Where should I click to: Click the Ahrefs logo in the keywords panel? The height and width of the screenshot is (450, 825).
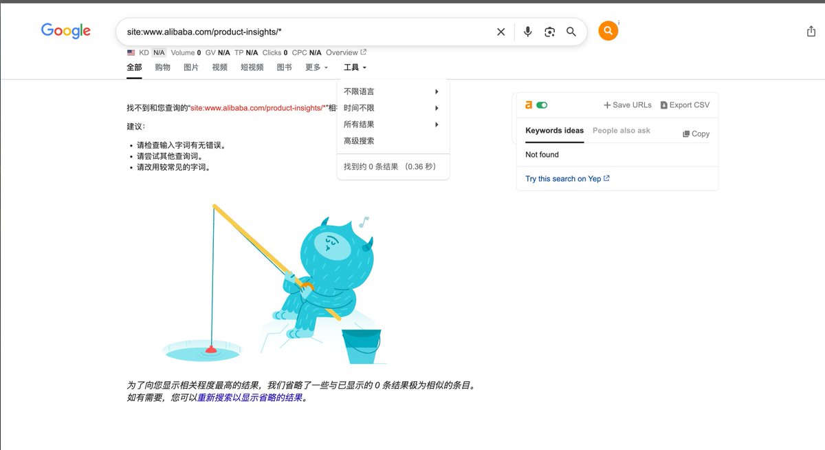(x=528, y=105)
